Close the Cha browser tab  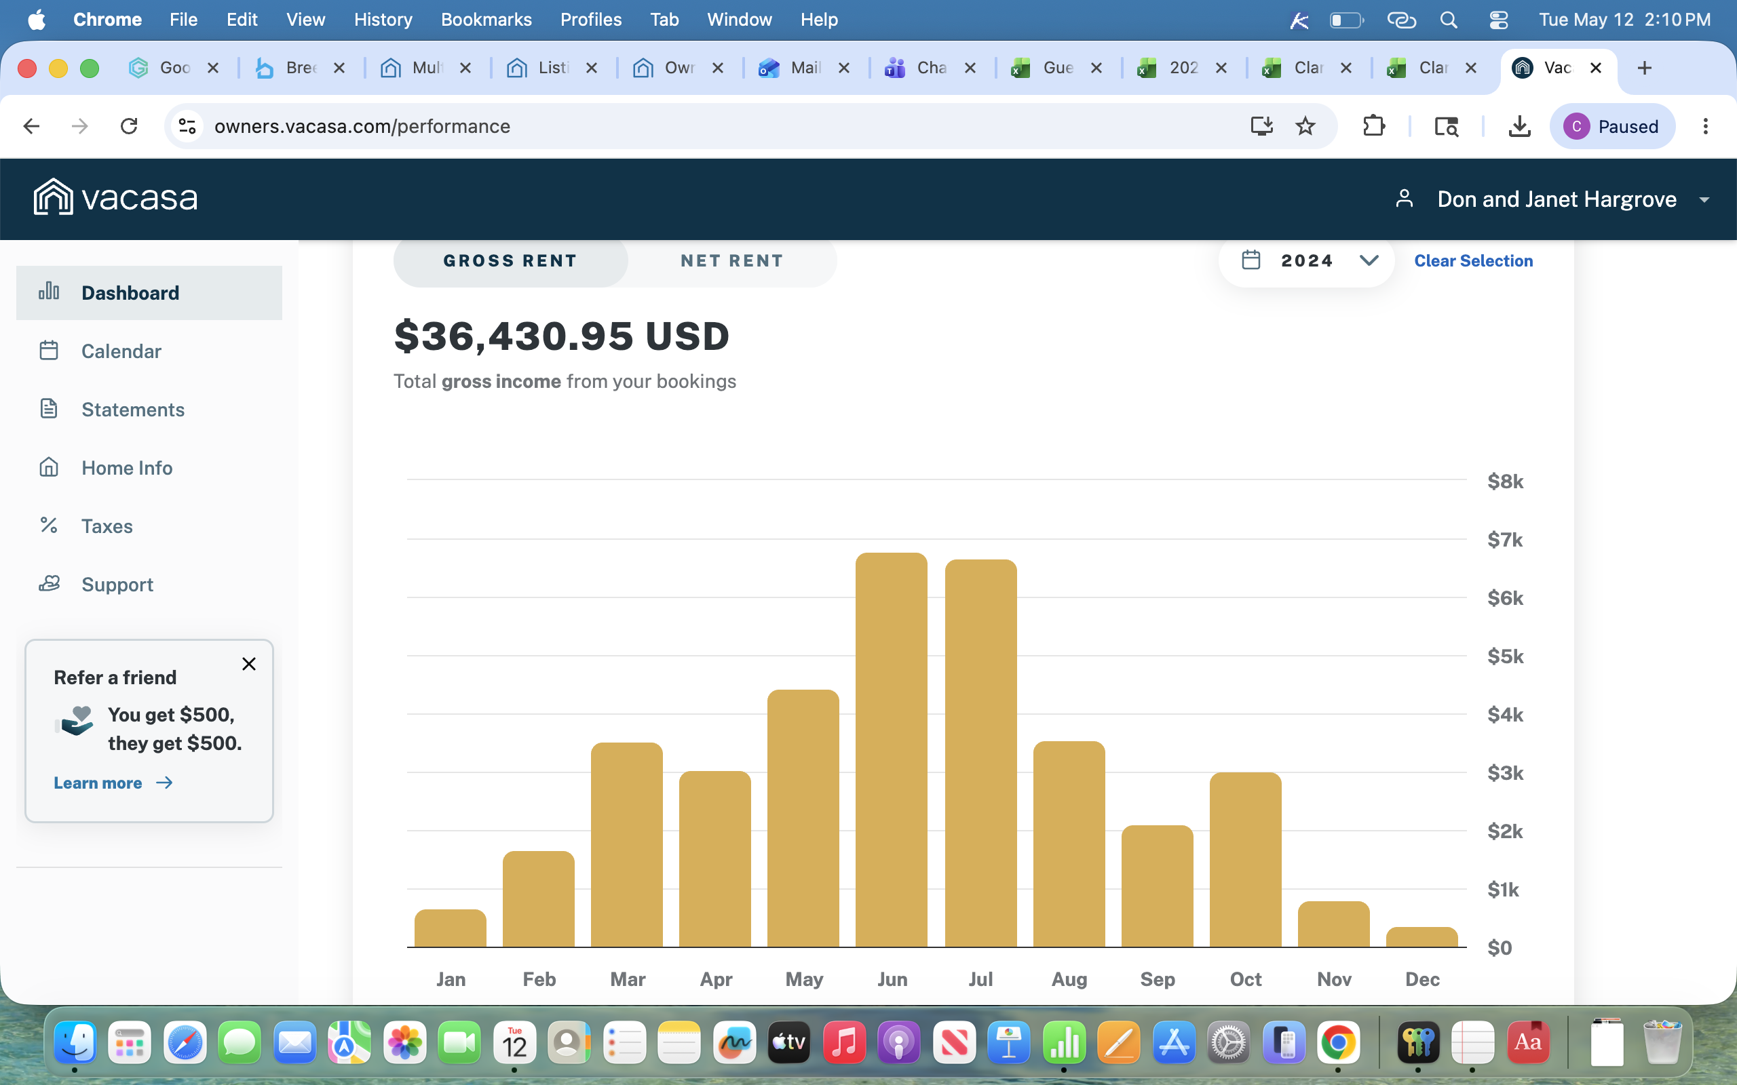pos(970,68)
